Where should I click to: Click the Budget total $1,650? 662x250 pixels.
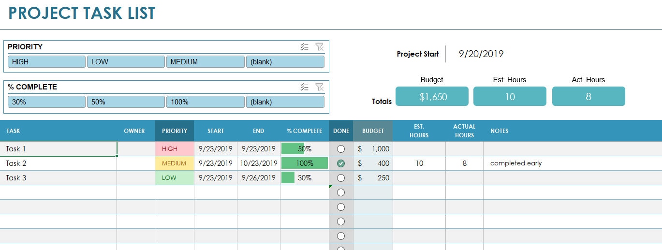click(x=432, y=96)
